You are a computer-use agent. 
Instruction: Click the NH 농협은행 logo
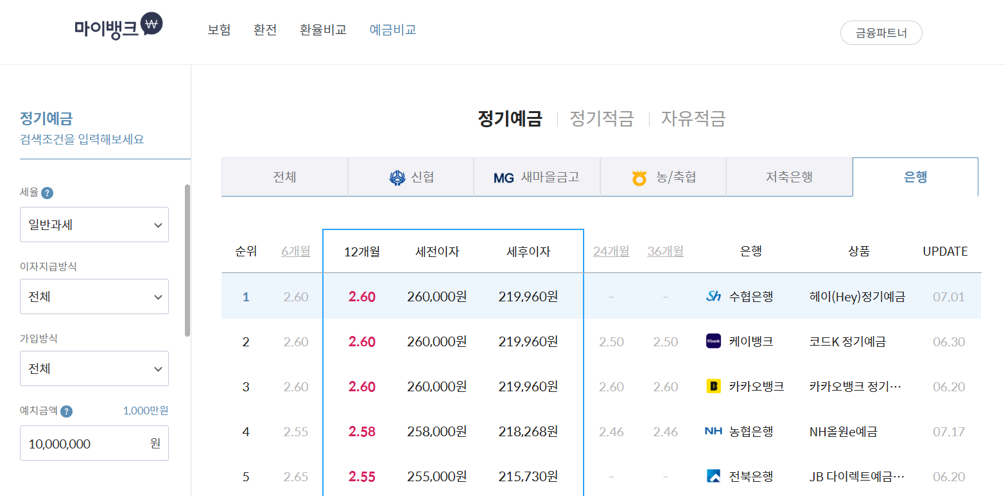pos(713,431)
